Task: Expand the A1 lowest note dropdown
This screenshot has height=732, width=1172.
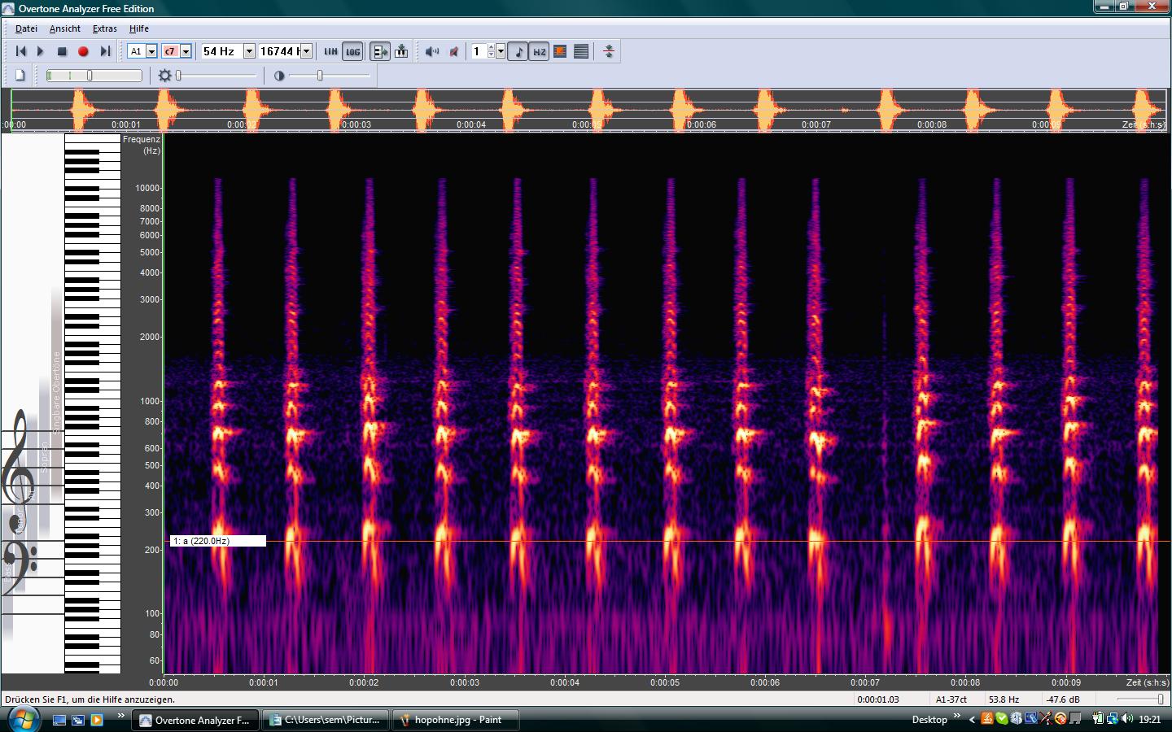Action: click(151, 51)
